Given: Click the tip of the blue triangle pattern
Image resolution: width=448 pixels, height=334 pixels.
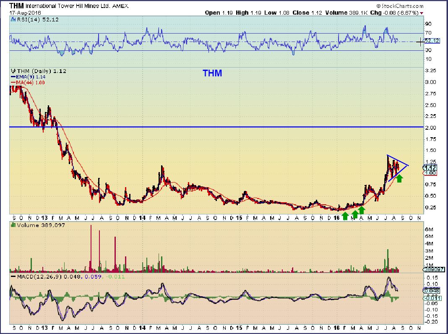Looking at the screenshot, I should pyautogui.click(x=408, y=165).
